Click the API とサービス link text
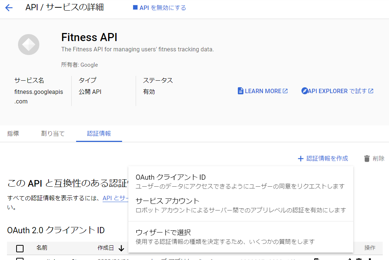Screen dimensions: 389x260 tap(115, 198)
